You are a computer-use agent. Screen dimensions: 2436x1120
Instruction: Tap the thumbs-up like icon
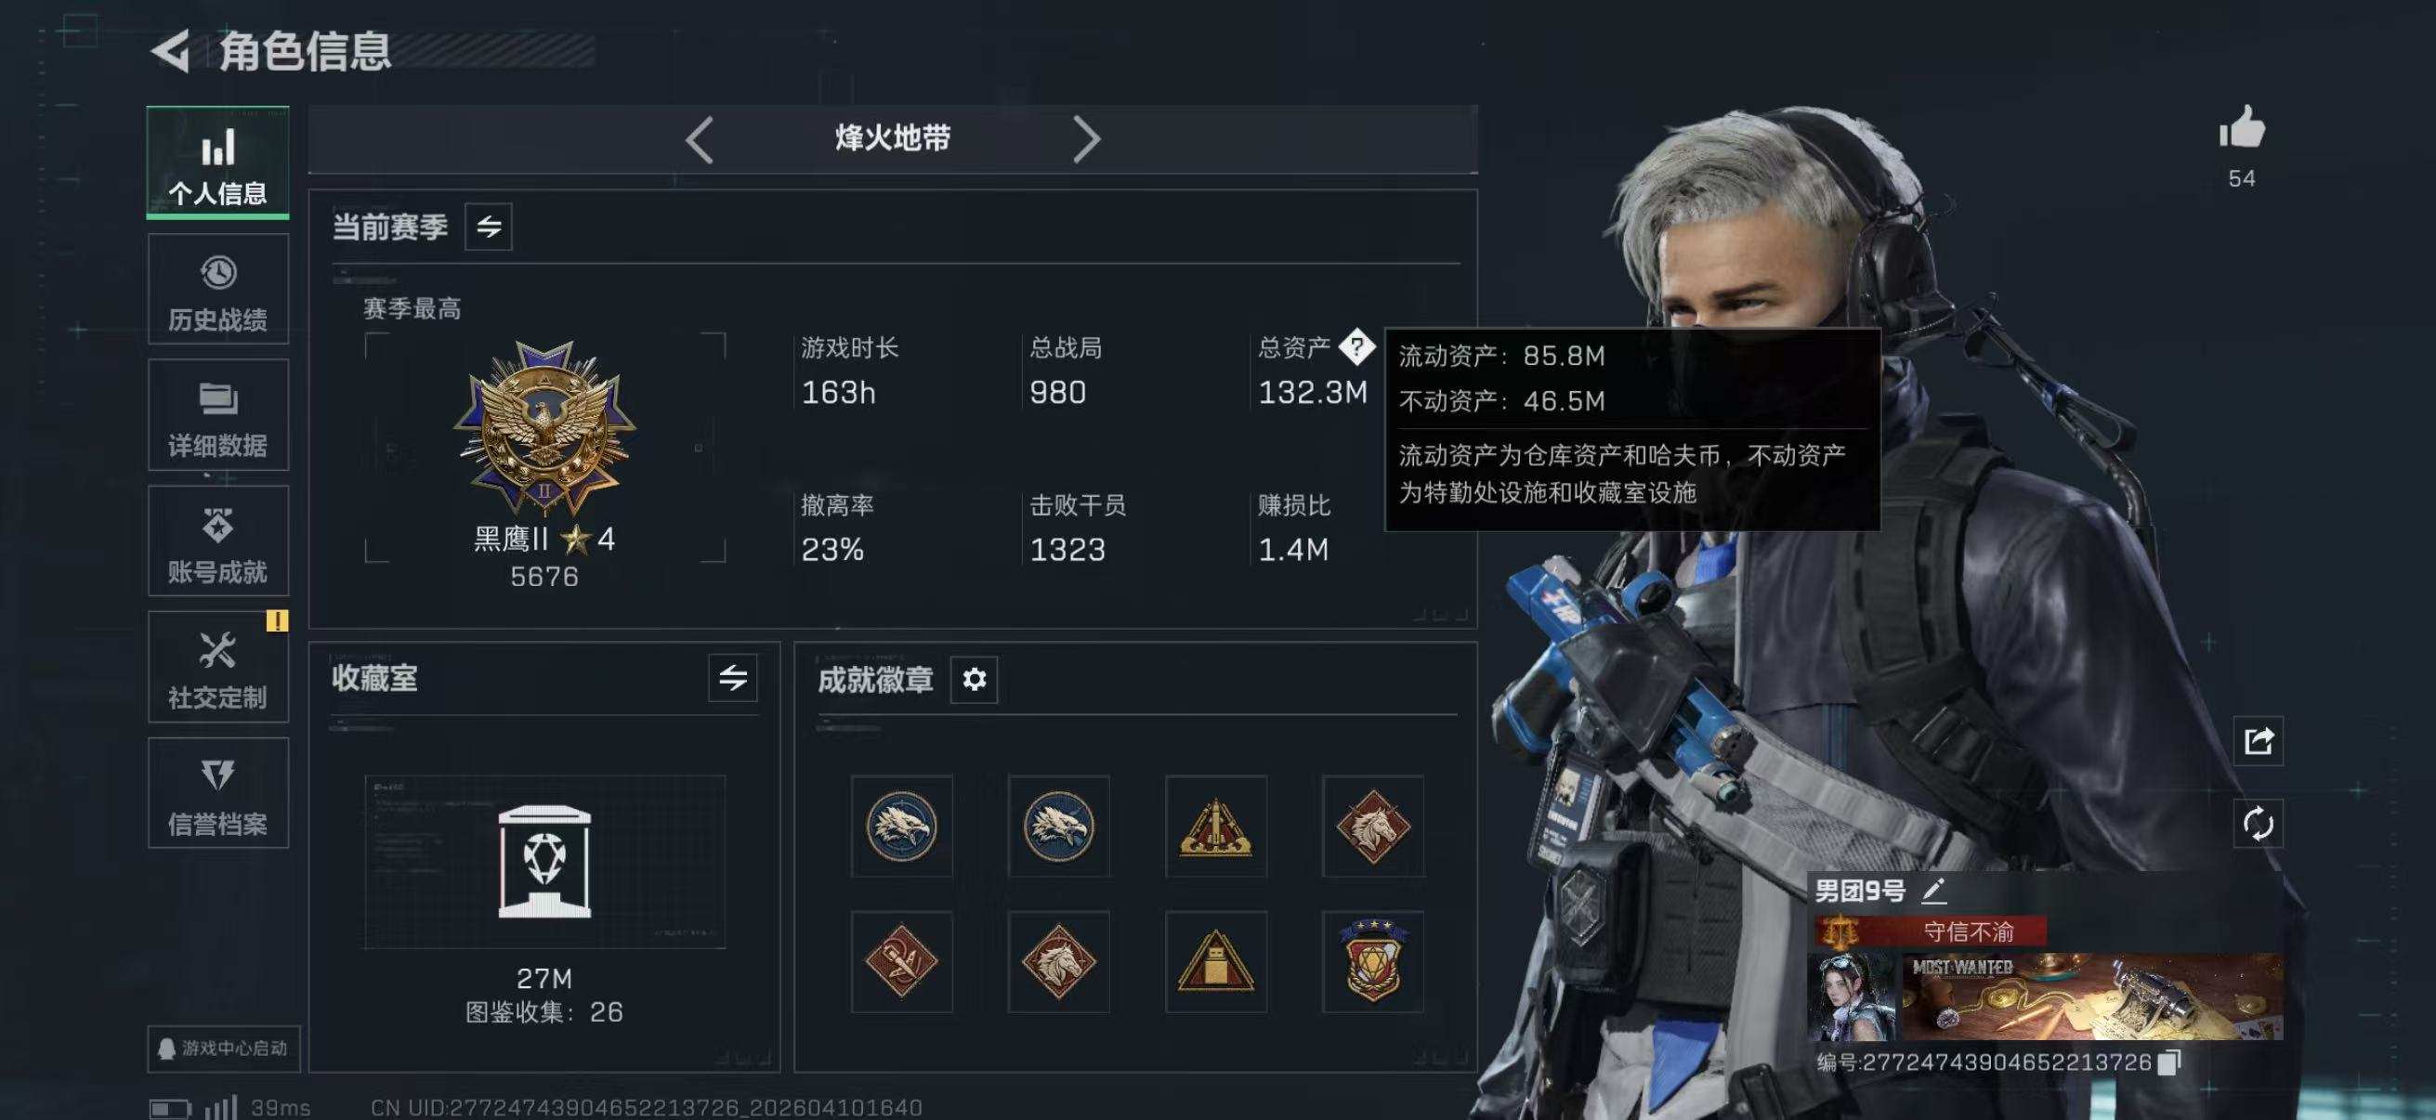coord(2241,127)
